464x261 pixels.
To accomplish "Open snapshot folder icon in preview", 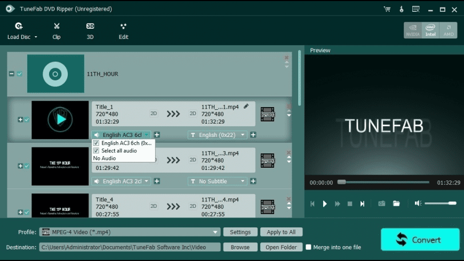I will (x=396, y=203).
